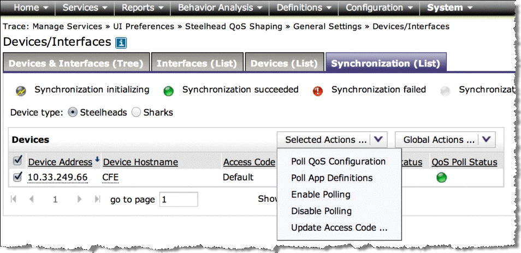Viewport: 521px width, 253px height.
Task: Select the Steelheads device type radio
Action: (x=72, y=113)
